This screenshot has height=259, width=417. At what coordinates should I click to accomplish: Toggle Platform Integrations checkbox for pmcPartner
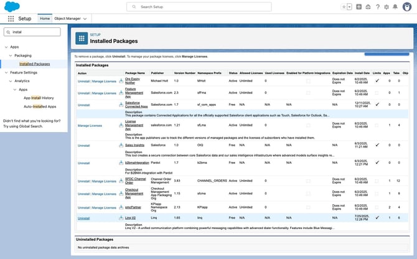pos(308,207)
